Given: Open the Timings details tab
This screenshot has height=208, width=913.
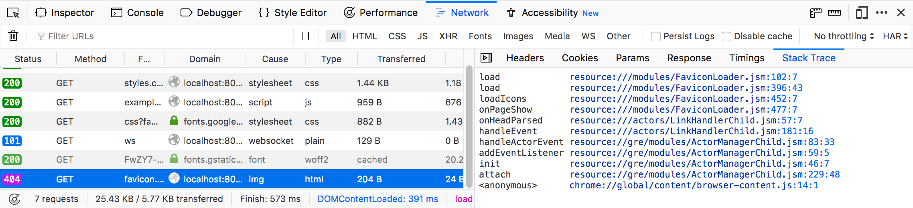Looking at the screenshot, I should tap(747, 58).
